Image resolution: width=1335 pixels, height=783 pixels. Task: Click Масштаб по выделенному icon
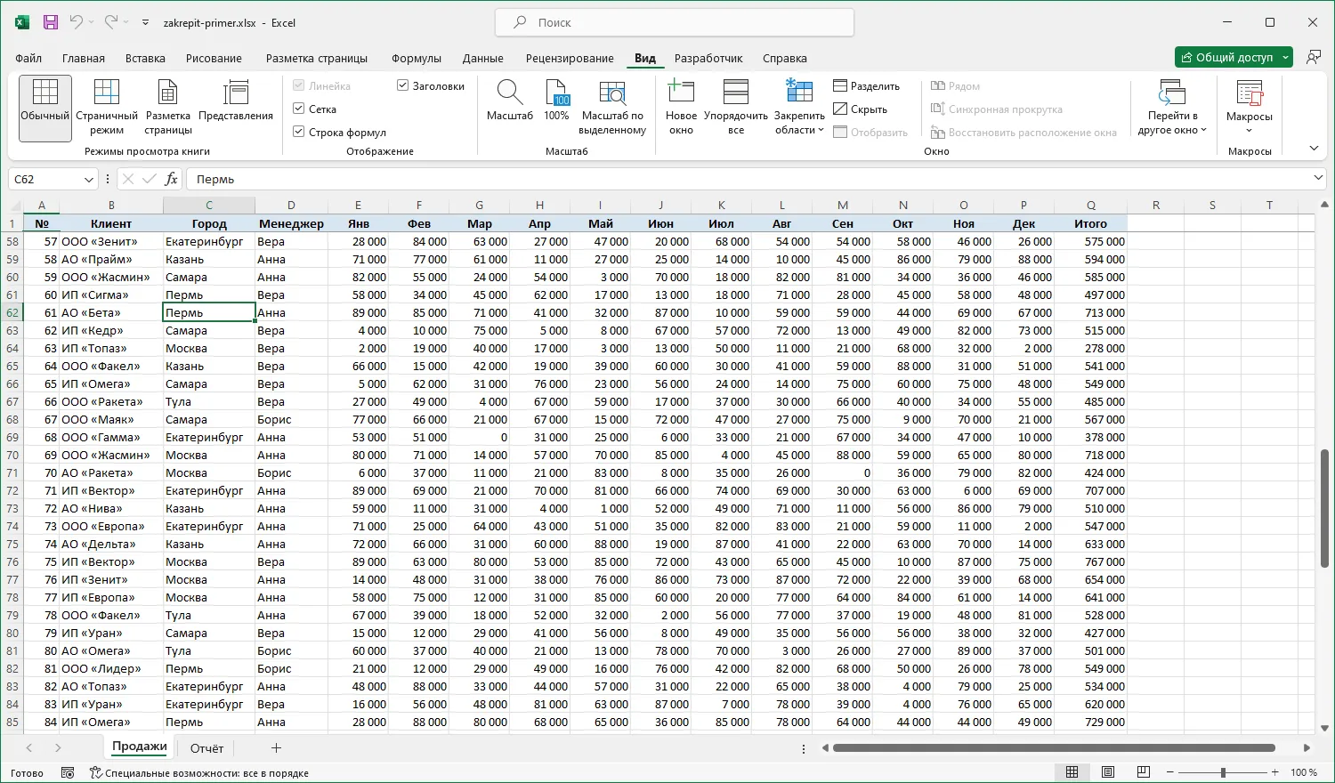coord(612,108)
